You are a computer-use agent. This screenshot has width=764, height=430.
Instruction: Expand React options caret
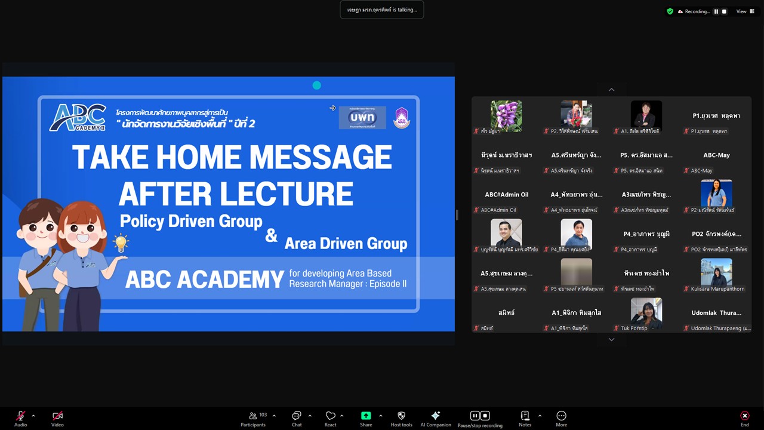click(341, 416)
